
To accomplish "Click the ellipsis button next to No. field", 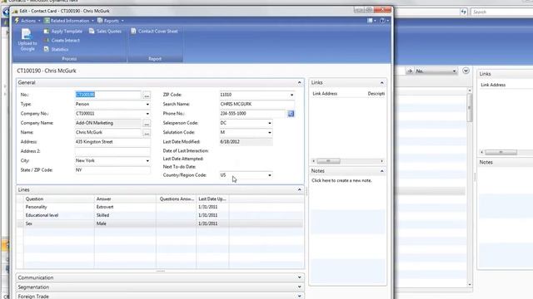I will pyautogui.click(x=147, y=96).
